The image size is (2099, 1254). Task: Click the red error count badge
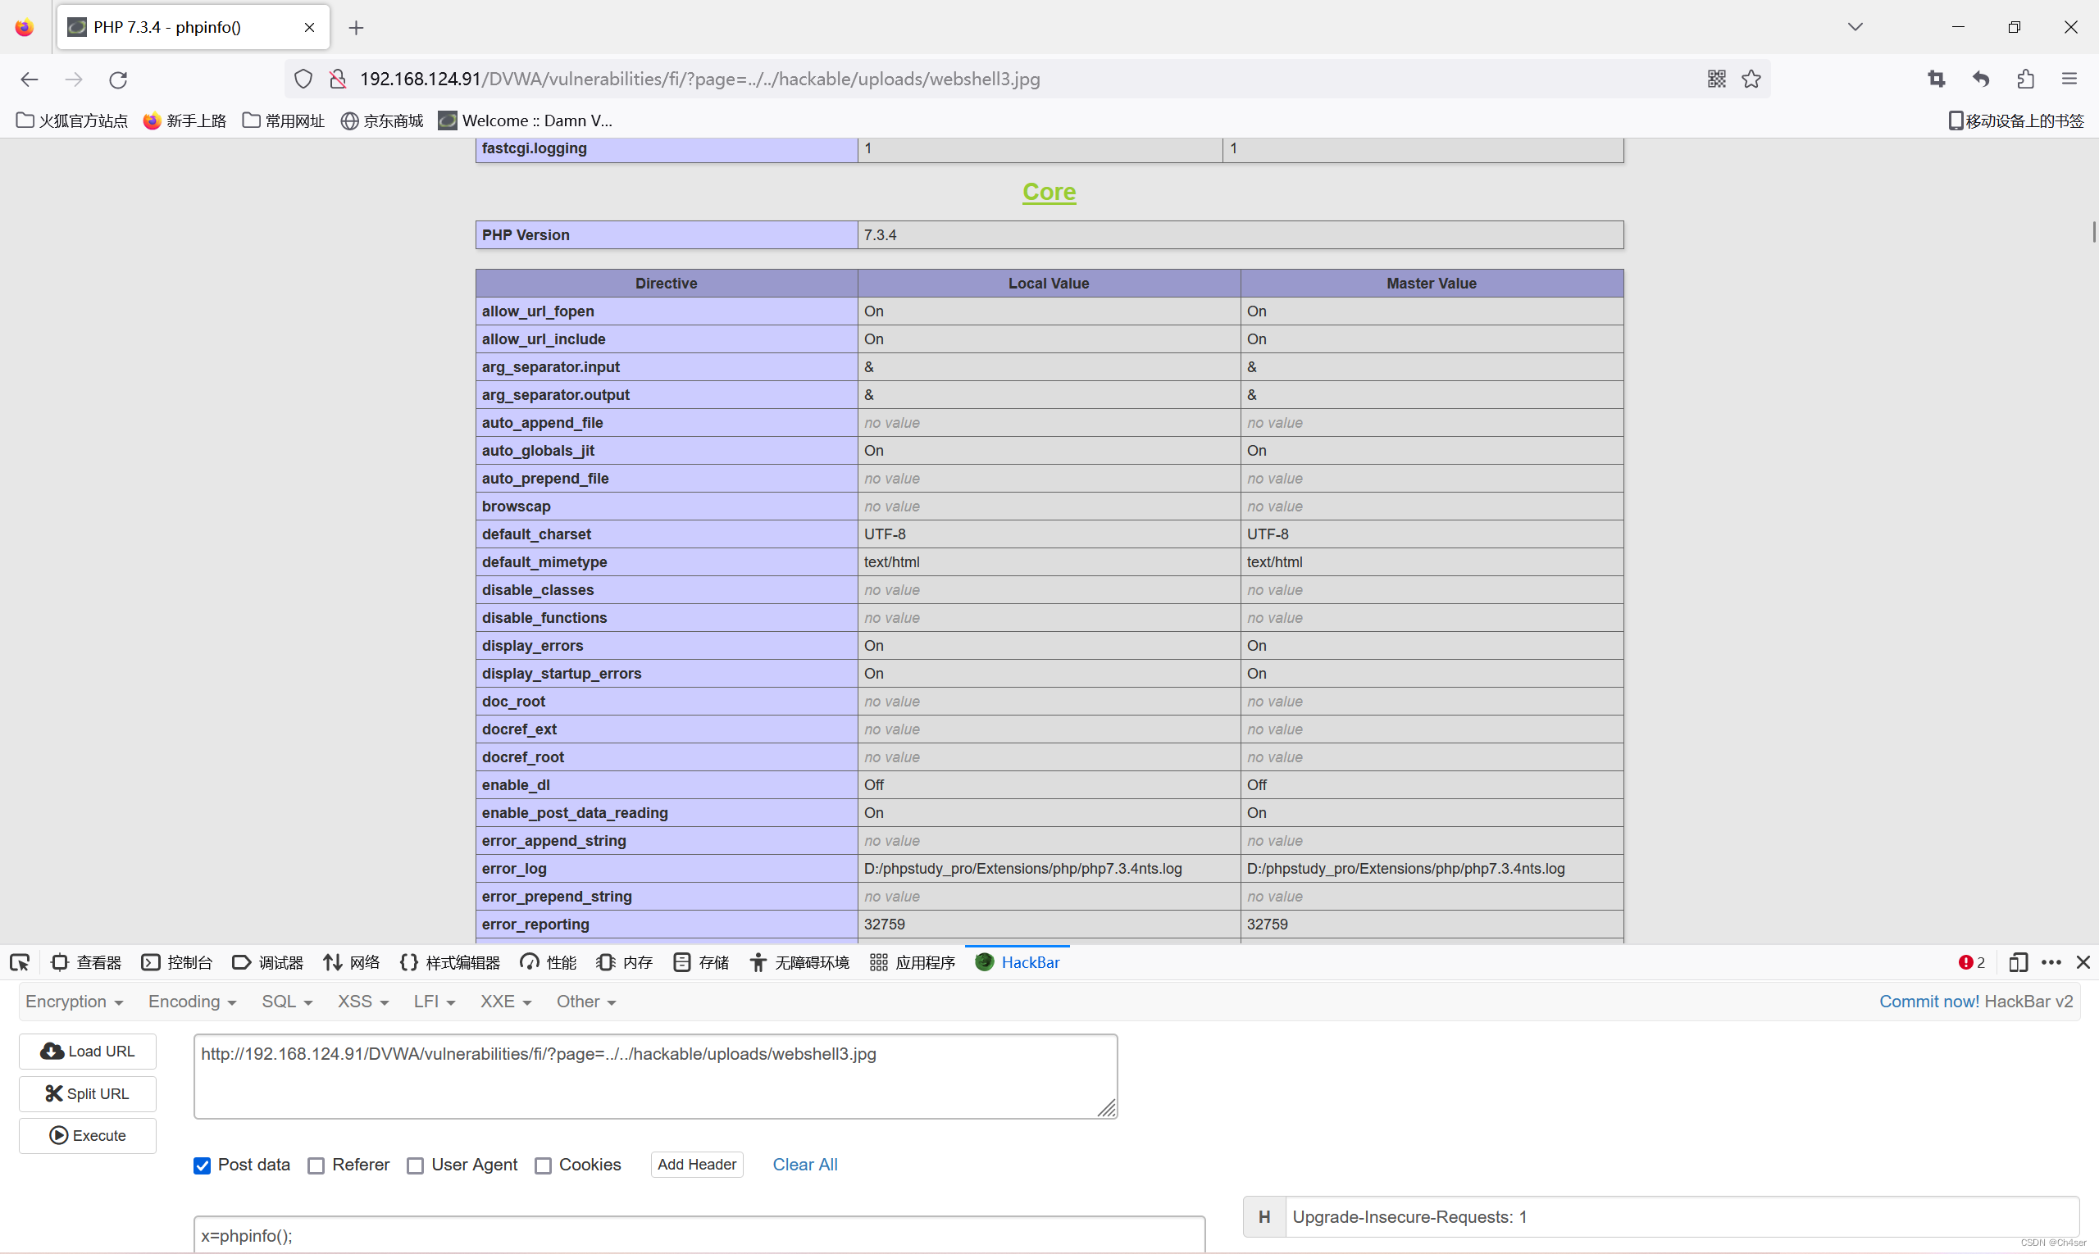coord(1971,962)
